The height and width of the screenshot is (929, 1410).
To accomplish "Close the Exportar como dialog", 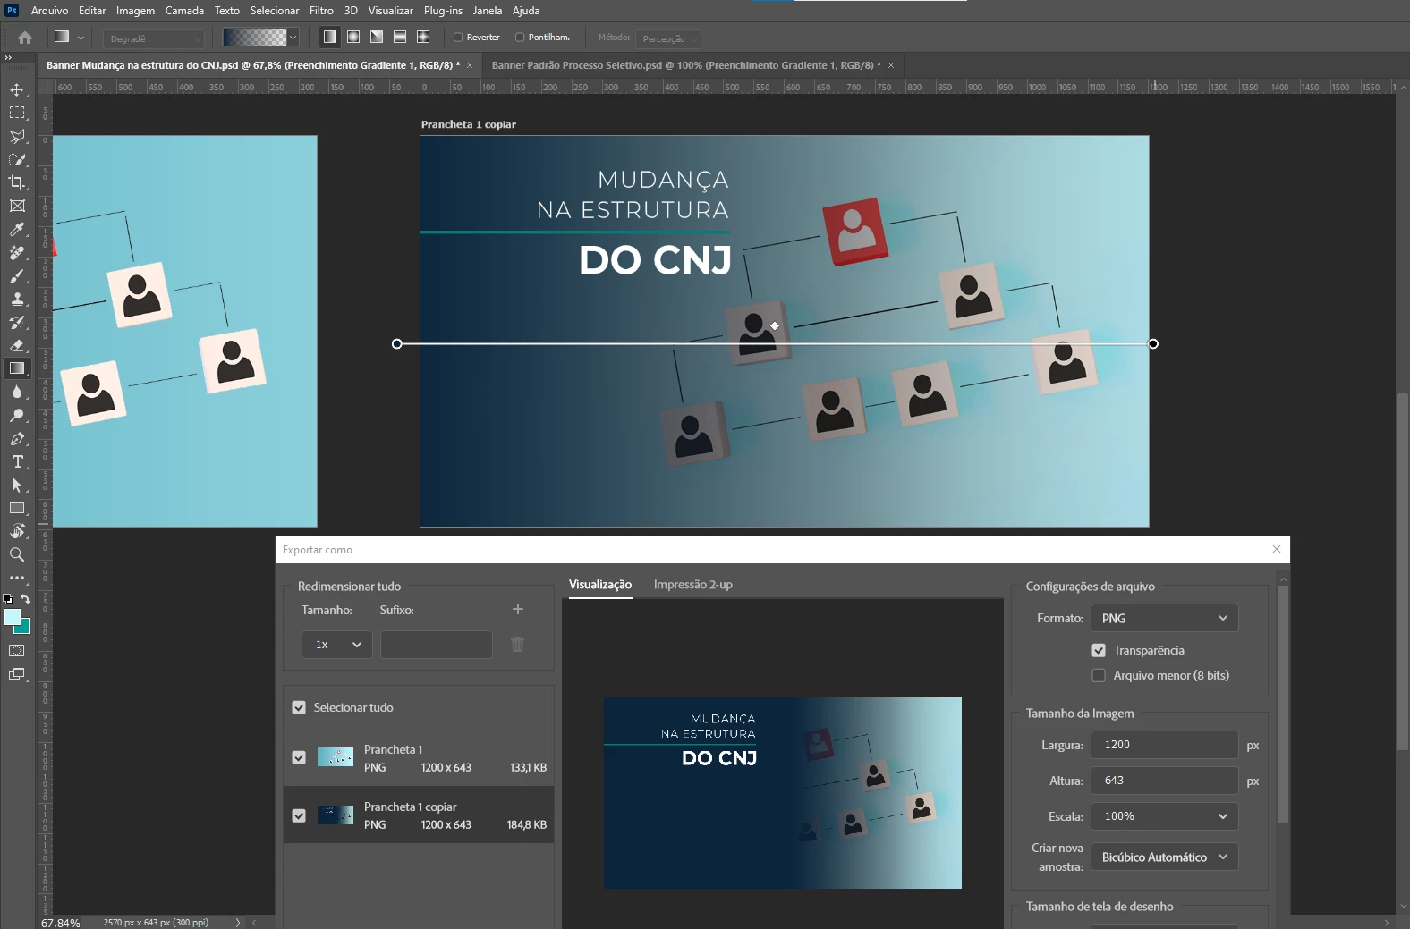I will [x=1277, y=549].
